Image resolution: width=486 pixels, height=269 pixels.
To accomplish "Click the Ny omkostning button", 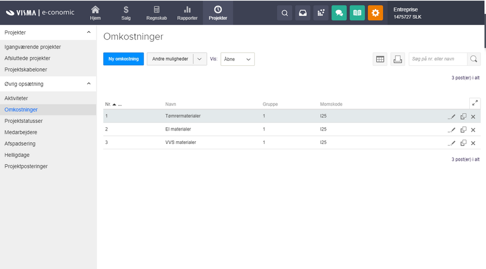I will [123, 59].
